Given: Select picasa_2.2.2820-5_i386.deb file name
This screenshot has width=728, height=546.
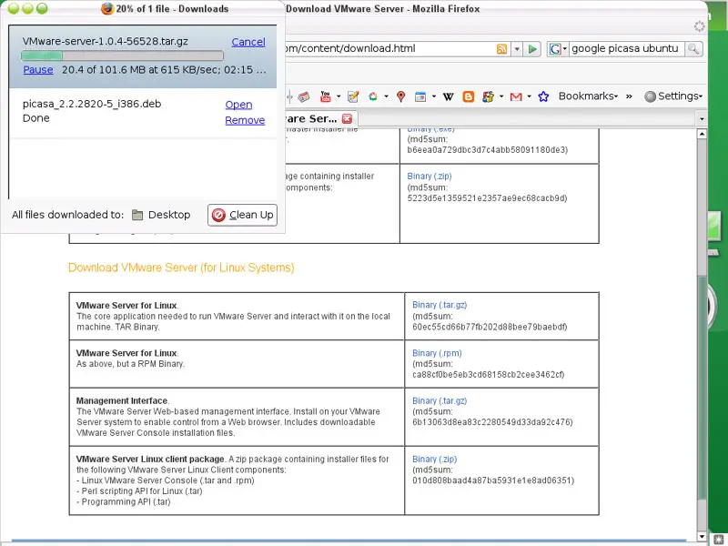Looking at the screenshot, I should (92, 104).
